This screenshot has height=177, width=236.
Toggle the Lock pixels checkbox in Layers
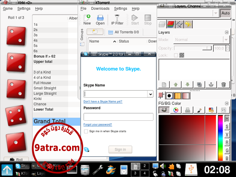[176, 55]
